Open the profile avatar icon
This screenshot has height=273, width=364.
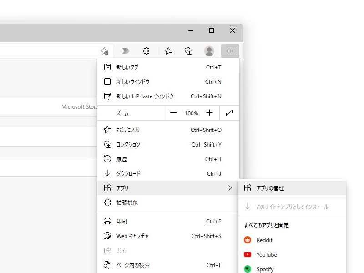209,51
